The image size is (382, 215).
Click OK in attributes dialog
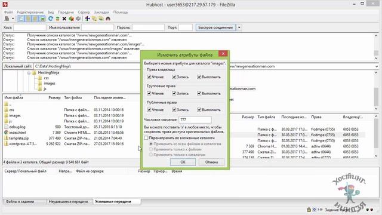click(183, 162)
